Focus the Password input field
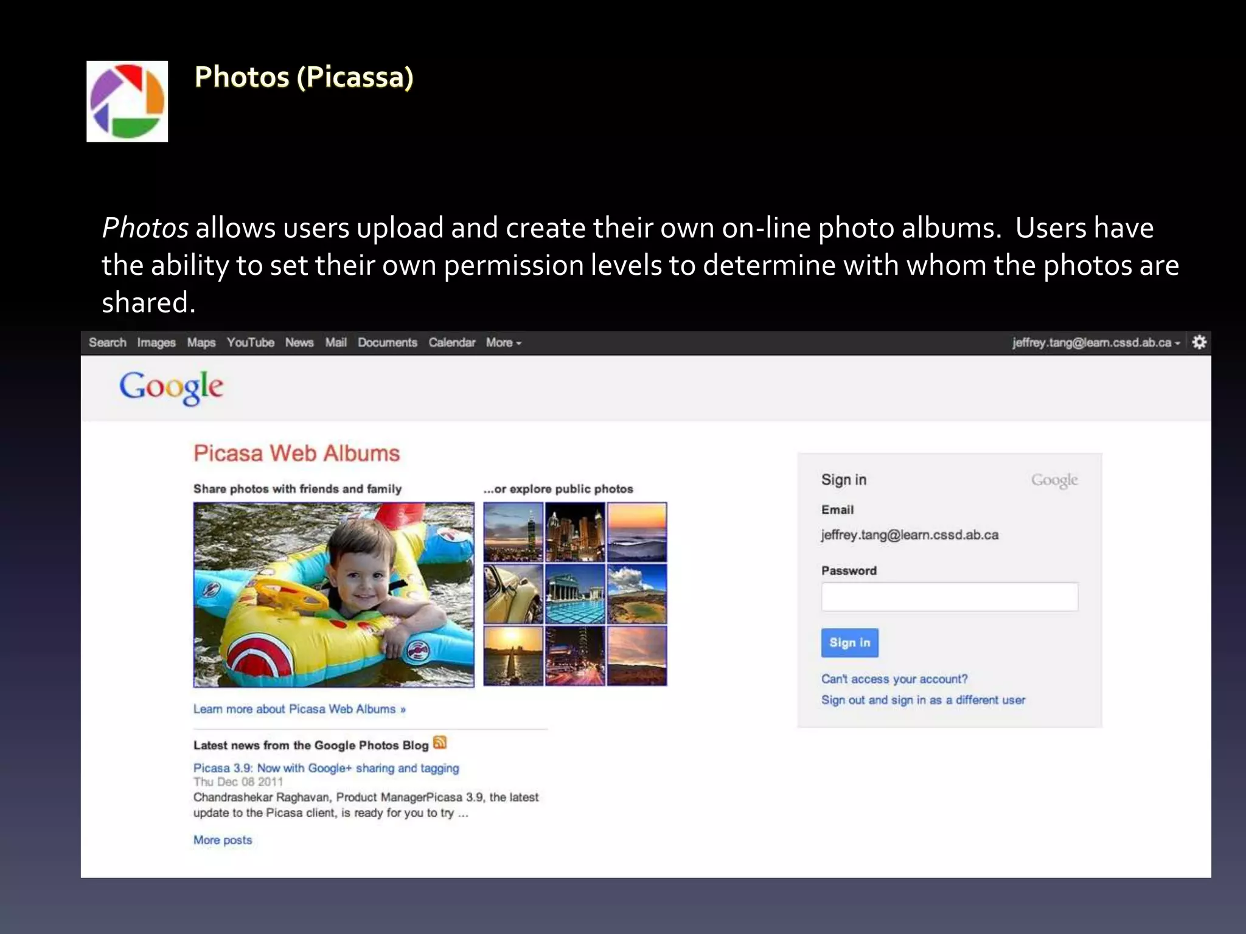 click(x=950, y=597)
